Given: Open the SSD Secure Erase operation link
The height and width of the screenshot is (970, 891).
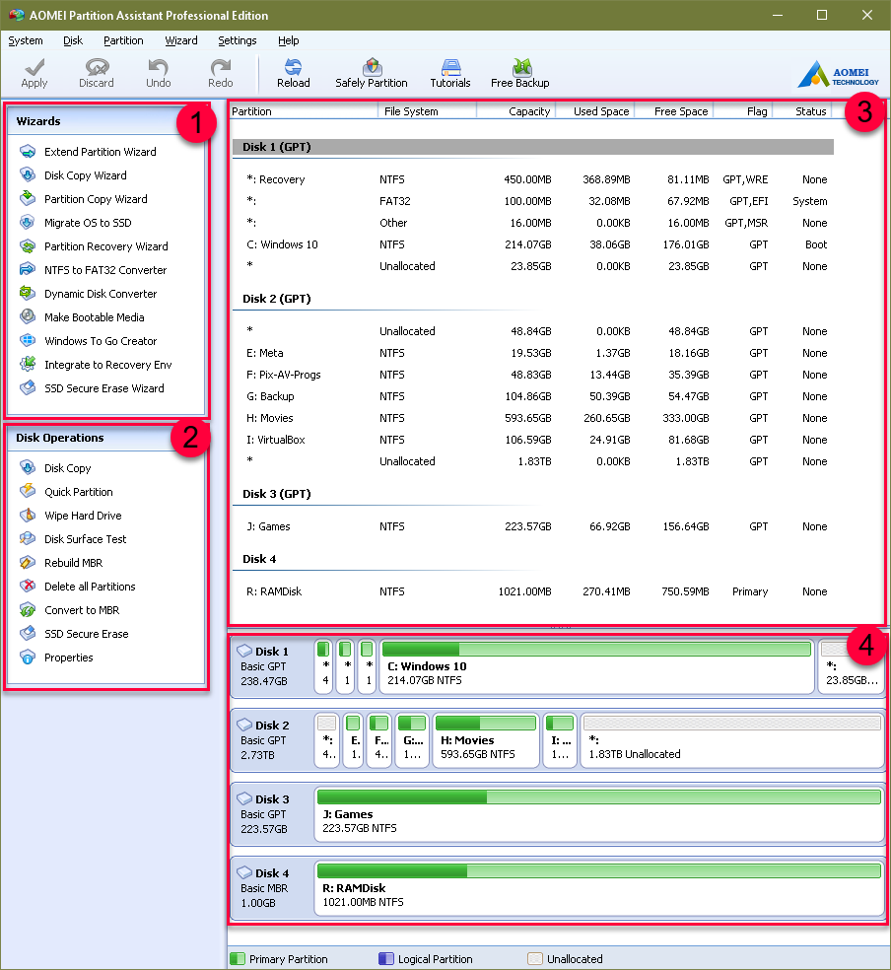Looking at the screenshot, I should (87, 634).
